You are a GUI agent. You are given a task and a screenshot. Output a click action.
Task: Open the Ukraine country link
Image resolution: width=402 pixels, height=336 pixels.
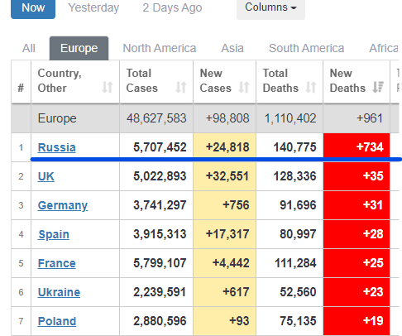pyautogui.click(x=59, y=292)
